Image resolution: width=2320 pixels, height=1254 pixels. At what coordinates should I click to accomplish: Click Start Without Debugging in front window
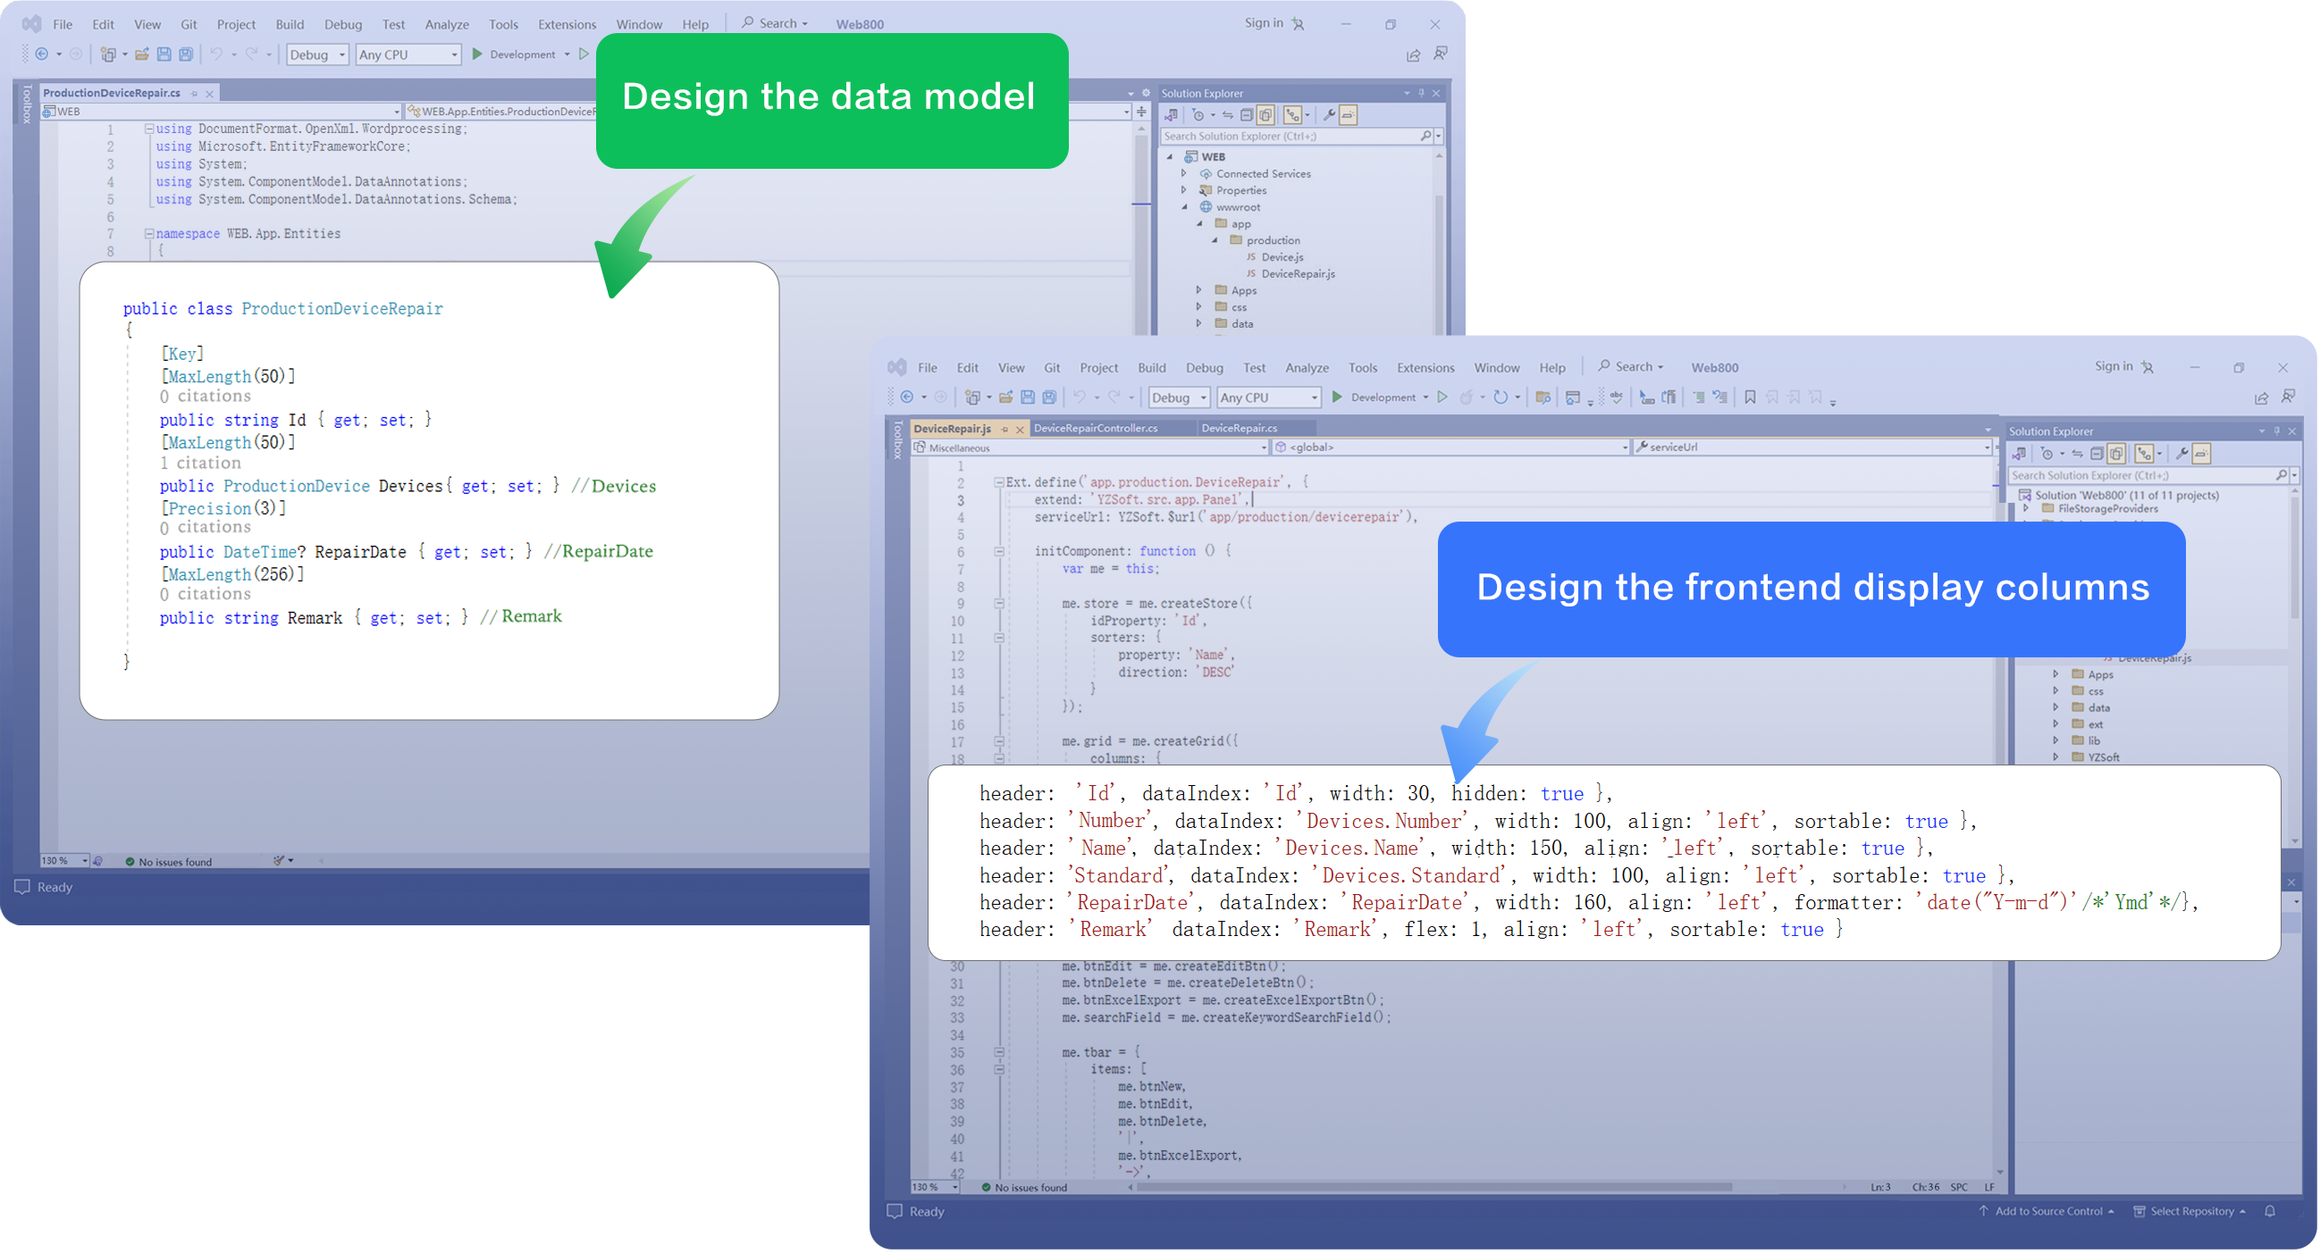pyautogui.click(x=1442, y=397)
